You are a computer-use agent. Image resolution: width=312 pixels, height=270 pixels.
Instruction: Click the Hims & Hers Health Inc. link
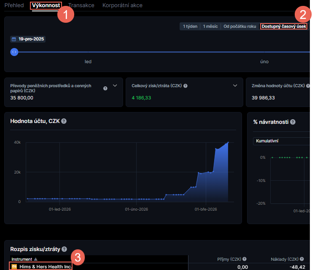click(45, 267)
